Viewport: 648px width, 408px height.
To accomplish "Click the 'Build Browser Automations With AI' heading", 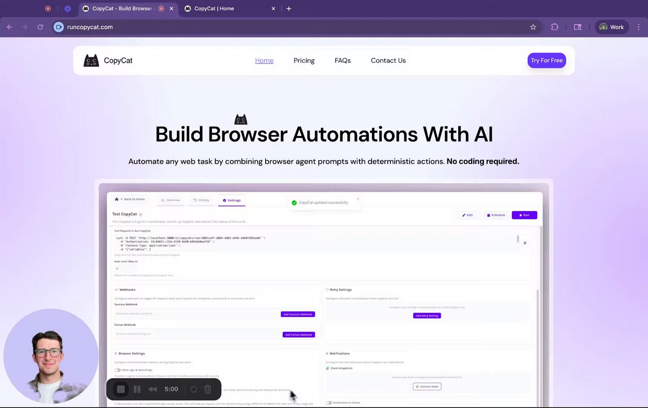I will click(324, 134).
